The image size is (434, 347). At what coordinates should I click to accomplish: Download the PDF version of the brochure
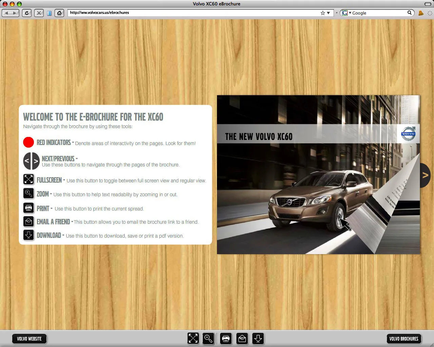point(258,338)
